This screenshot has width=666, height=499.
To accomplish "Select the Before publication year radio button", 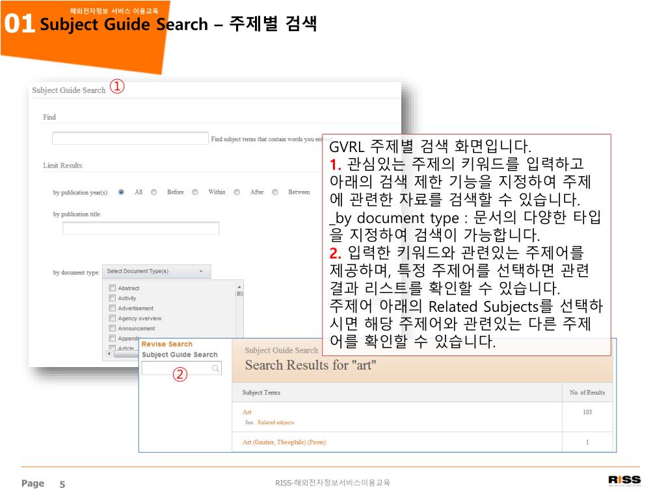I will tap(153, 192).
